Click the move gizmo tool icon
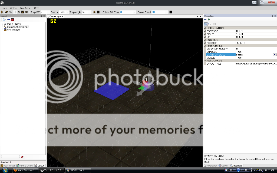Screen dimensions: 277x173 point(15,12)
